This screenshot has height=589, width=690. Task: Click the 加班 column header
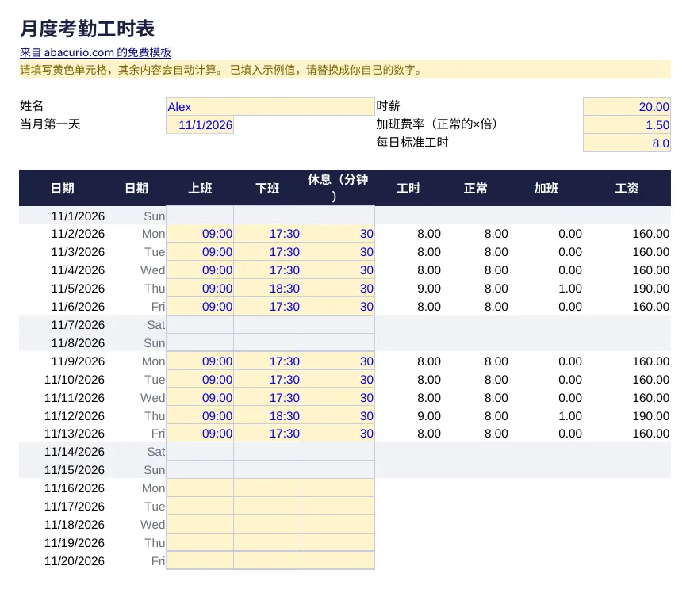point(546,188)
